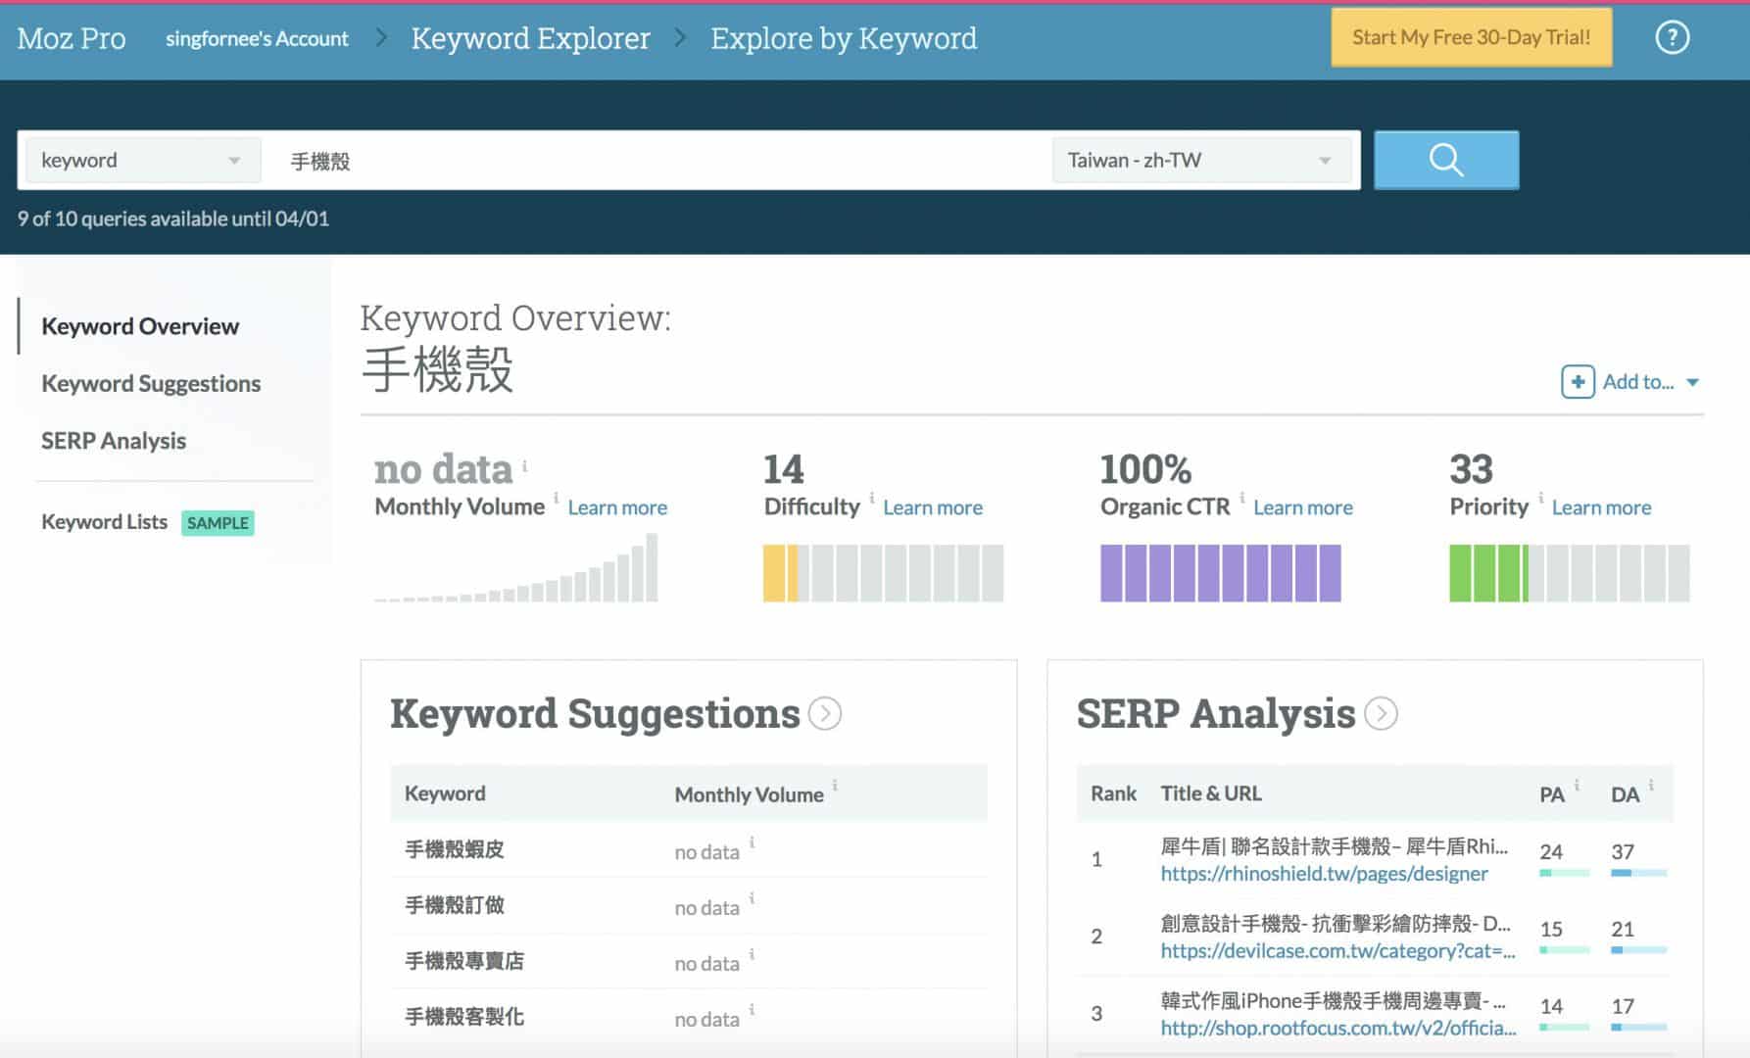Click info icon beside Priority label
This screenshot has height=1058, width=1750.
1540,498
